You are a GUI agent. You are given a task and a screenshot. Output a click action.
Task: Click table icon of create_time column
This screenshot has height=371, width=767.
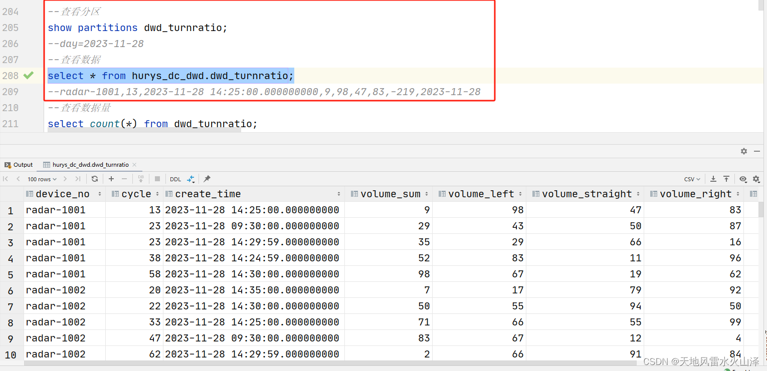click(x=169, y=194)
